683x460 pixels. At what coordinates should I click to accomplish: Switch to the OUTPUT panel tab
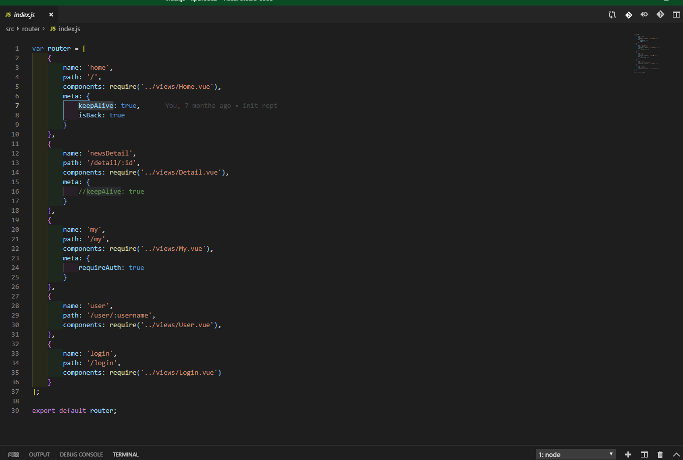point(39,454)
